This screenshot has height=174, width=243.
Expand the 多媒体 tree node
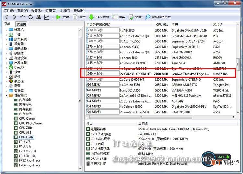6,54
